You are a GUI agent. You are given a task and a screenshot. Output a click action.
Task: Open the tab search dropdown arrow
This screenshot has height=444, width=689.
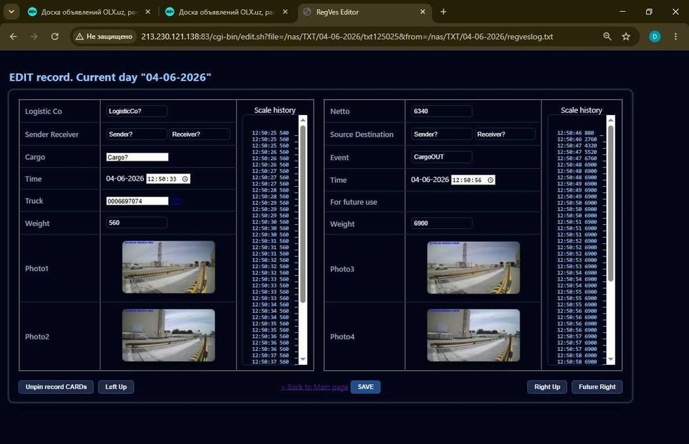point(12,12)
